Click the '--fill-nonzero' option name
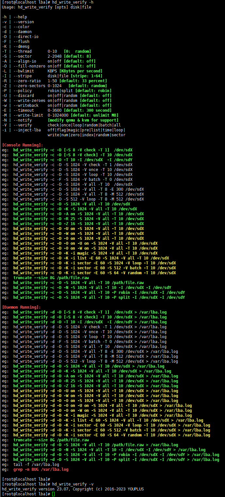This screenshot has width=225, height=497. click(x=29, y=66)
